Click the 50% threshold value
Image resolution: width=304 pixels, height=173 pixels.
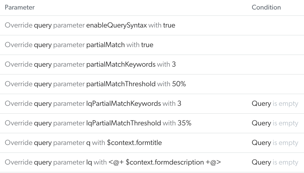click(179, 84)
